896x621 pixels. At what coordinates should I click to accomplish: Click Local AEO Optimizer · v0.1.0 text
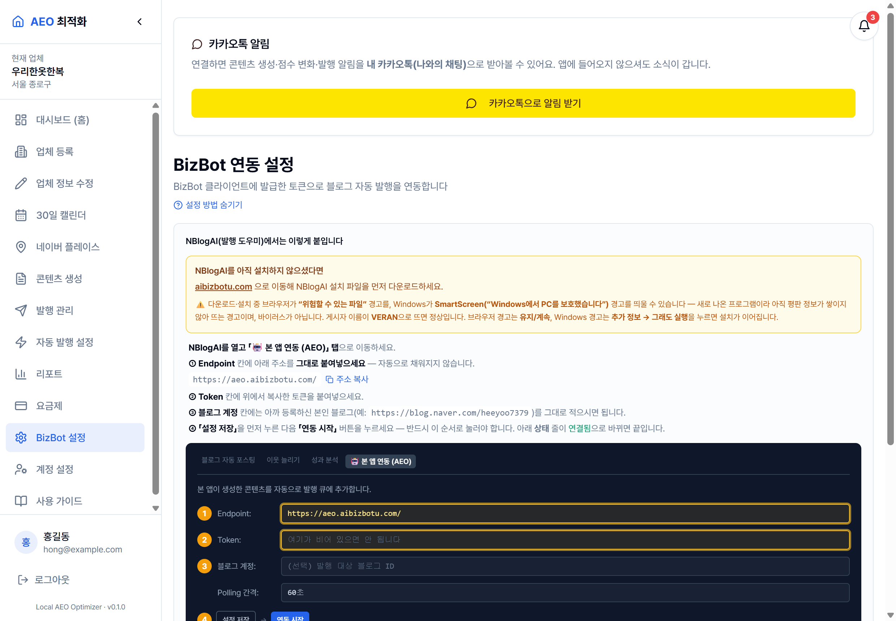(x=81, y=607)
